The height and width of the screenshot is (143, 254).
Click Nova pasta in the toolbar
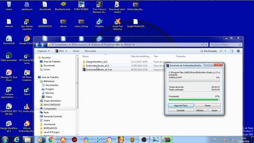click(x=90, y=51)
